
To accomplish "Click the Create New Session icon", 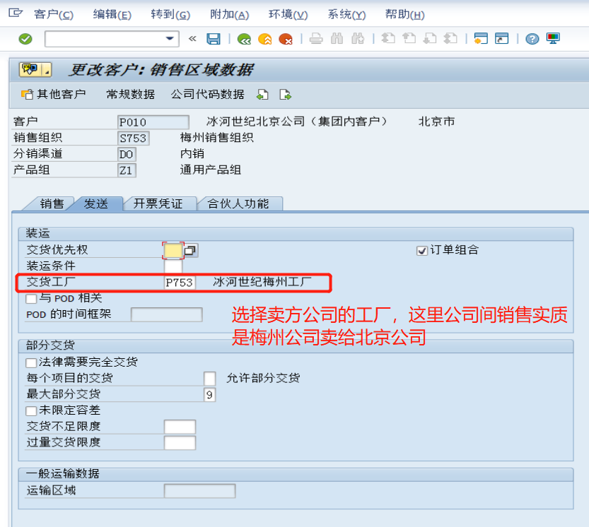I will (481, 38).
